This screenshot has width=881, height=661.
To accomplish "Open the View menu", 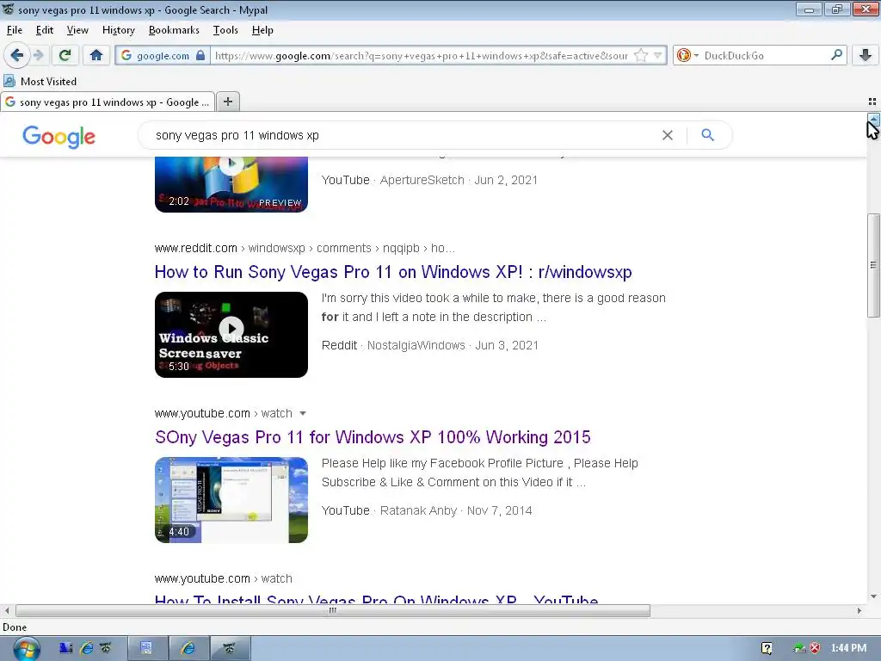I will pos(77,30).
